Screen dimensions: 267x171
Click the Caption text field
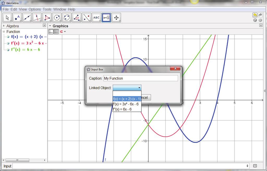[x=141, y=78]
